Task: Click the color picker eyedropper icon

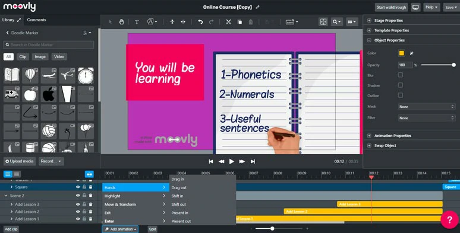Action: (412, 53)
